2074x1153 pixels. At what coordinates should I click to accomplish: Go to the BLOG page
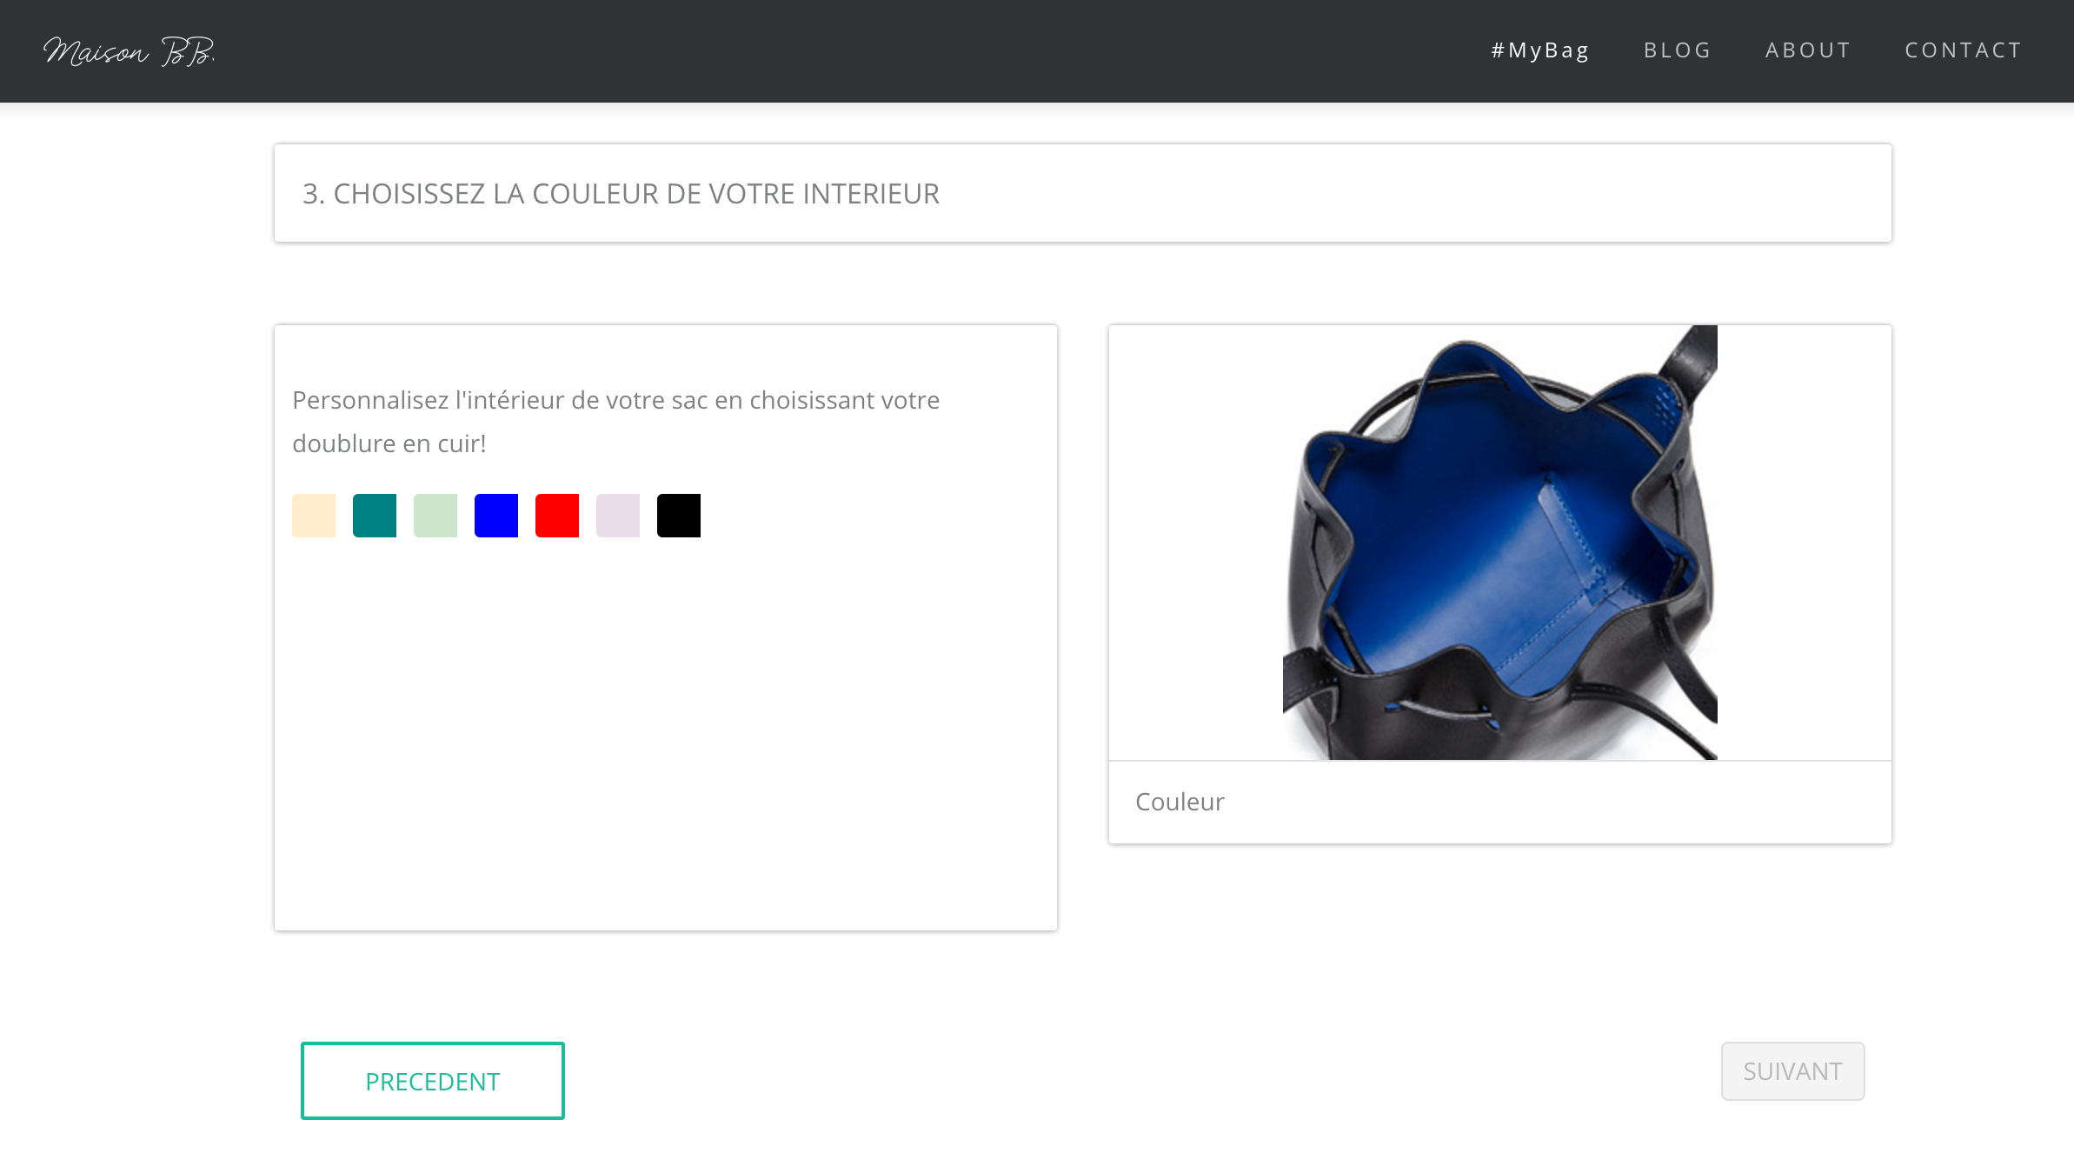1678,50
